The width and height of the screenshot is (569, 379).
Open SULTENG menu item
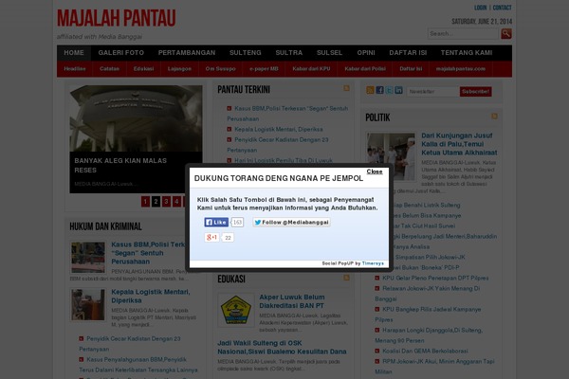point(246,53)
